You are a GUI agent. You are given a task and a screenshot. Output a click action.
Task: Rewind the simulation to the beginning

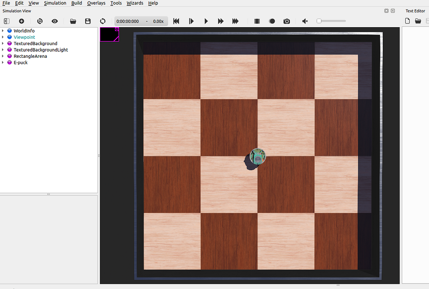(176, 21)
